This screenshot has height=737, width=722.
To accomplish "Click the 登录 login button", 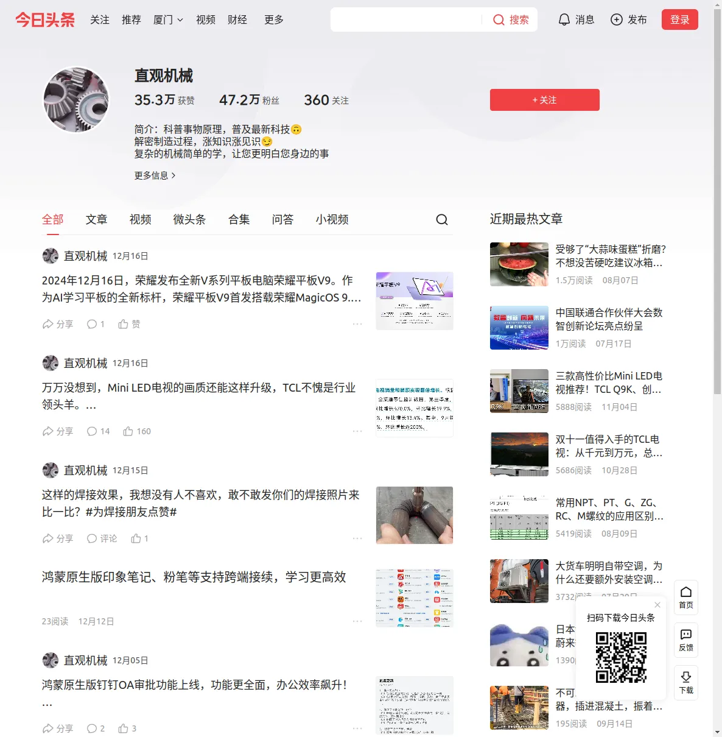I will click(680, 19).
